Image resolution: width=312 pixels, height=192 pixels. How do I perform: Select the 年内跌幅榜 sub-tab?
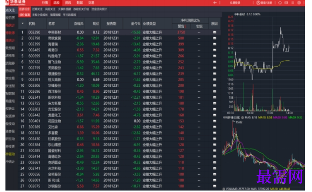[70, 15]
